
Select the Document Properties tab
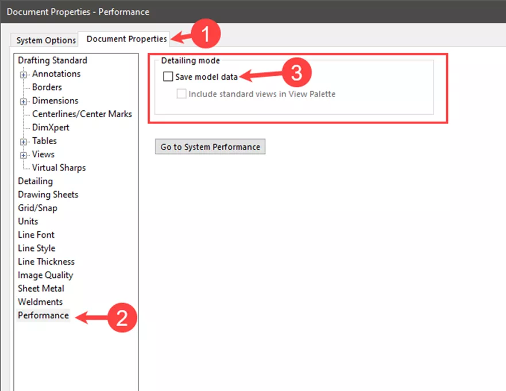pos(124,39)
